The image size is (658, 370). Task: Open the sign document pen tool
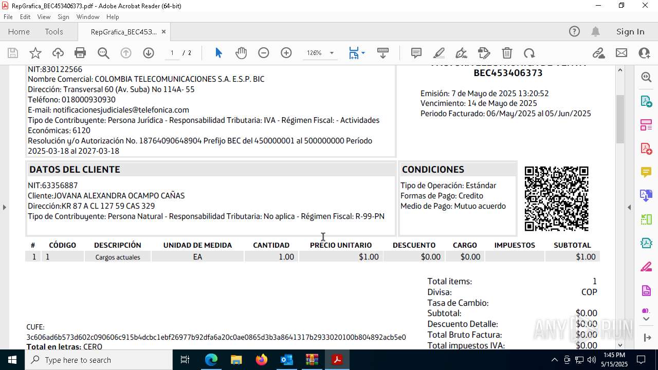point(462,53)
